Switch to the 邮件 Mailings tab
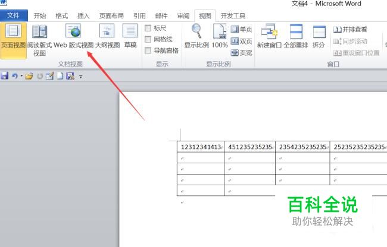The width and height of the screenshot is (387, 247). coord(161,16)
